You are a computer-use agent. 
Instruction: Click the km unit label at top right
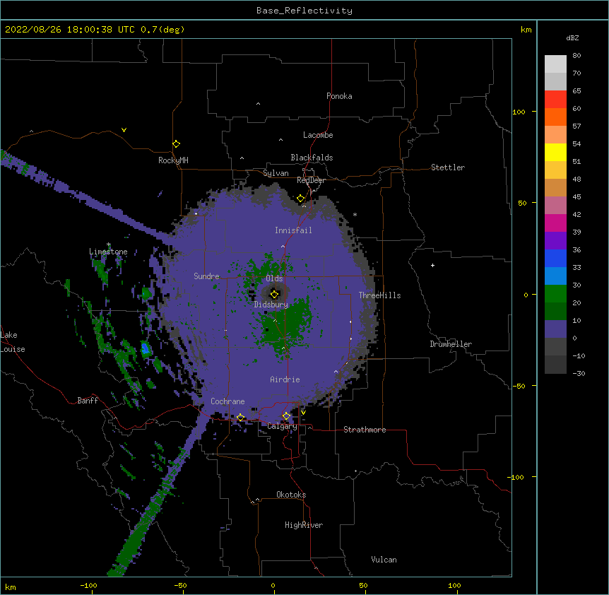pyautogui.click(x=526, y=30)
